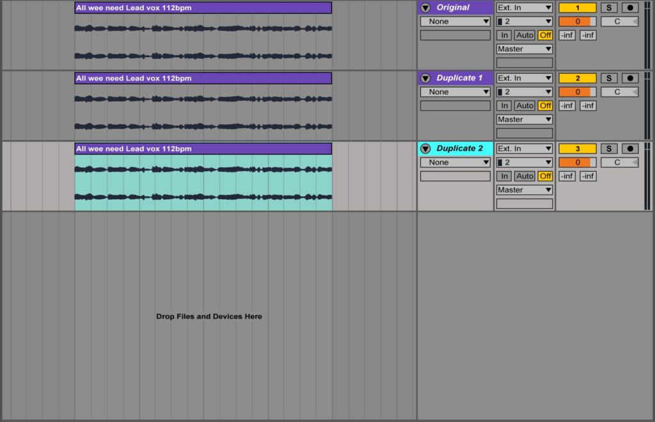Click the empty output channel field under Master on Duplicate 1
Screen dimensions: 655x422
(x=525, y=133)
